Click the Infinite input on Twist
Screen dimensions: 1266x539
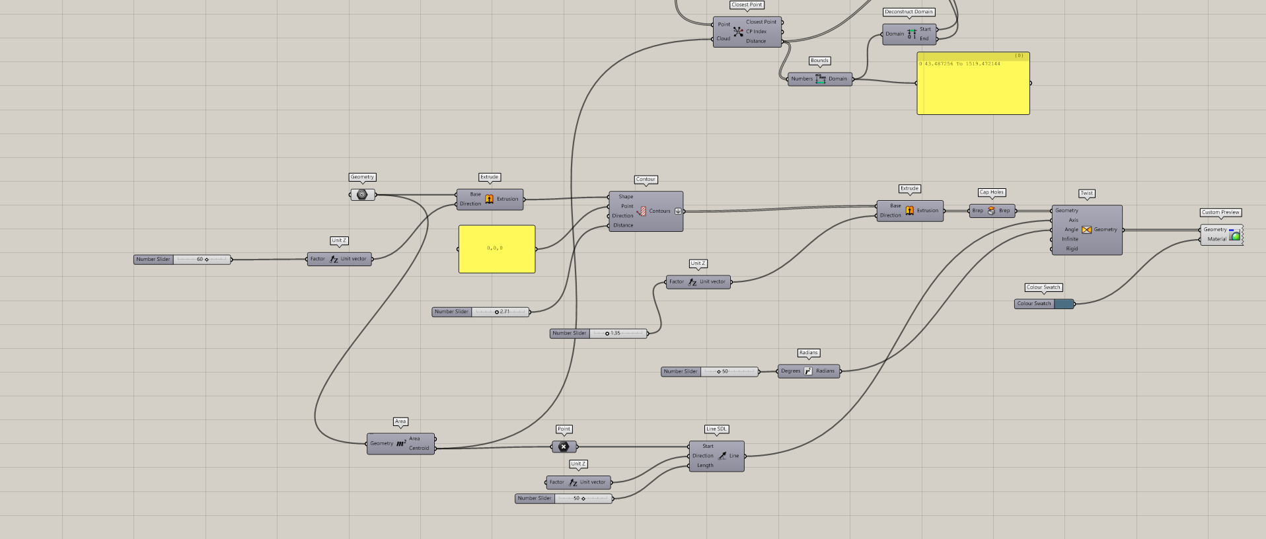point(1070,239)
